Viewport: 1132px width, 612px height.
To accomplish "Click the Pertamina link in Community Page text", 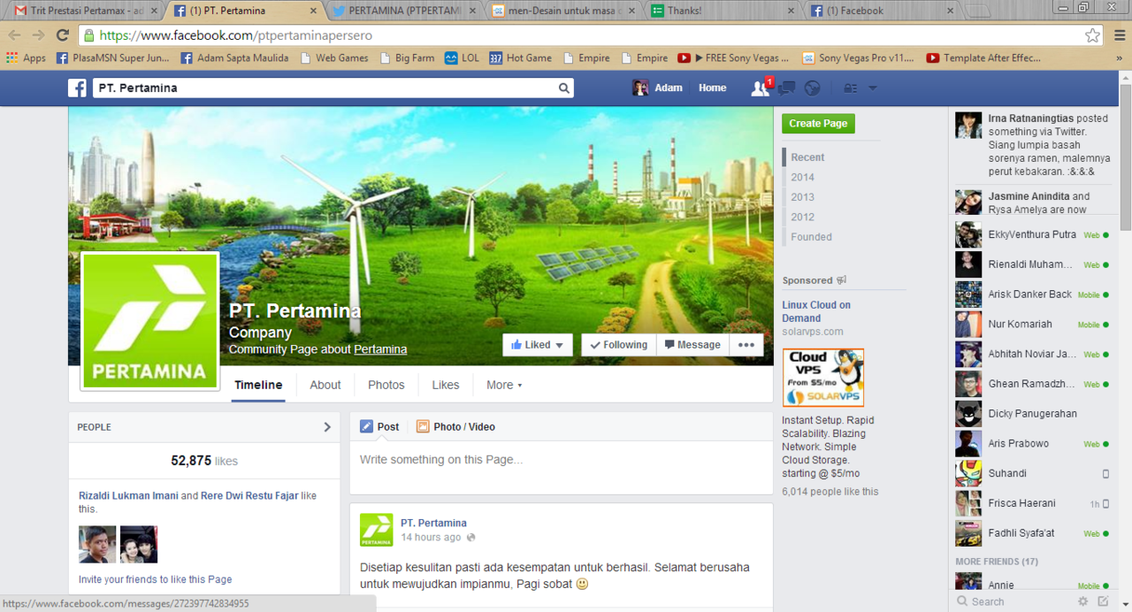I will pyautogui.click(x=380, y=349).
